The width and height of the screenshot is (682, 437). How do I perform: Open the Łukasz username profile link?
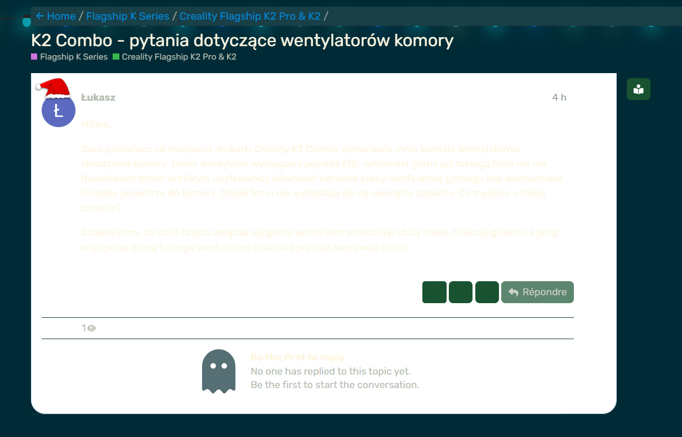[x=98, y=97]
